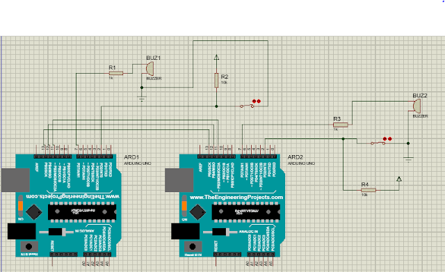Click the gray USB port on ARD1
The image size is (445, 272).
click(x=15, y=180)
